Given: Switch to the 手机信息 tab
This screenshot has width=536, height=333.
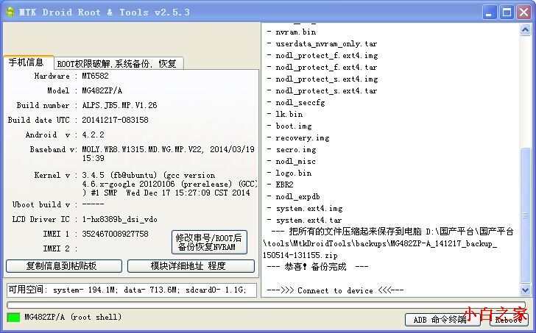Looking at the screenshot, I should coord(29,62).
